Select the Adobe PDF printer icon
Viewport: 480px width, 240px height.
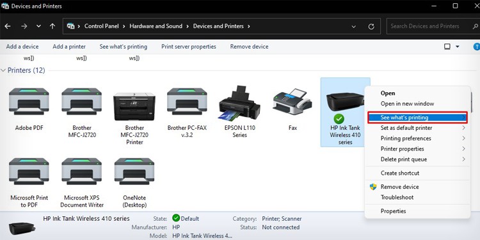pos(29,101)
